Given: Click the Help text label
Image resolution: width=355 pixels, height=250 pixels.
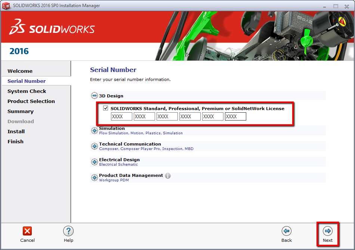Looking at the screenshot, I should click(68, 240).
